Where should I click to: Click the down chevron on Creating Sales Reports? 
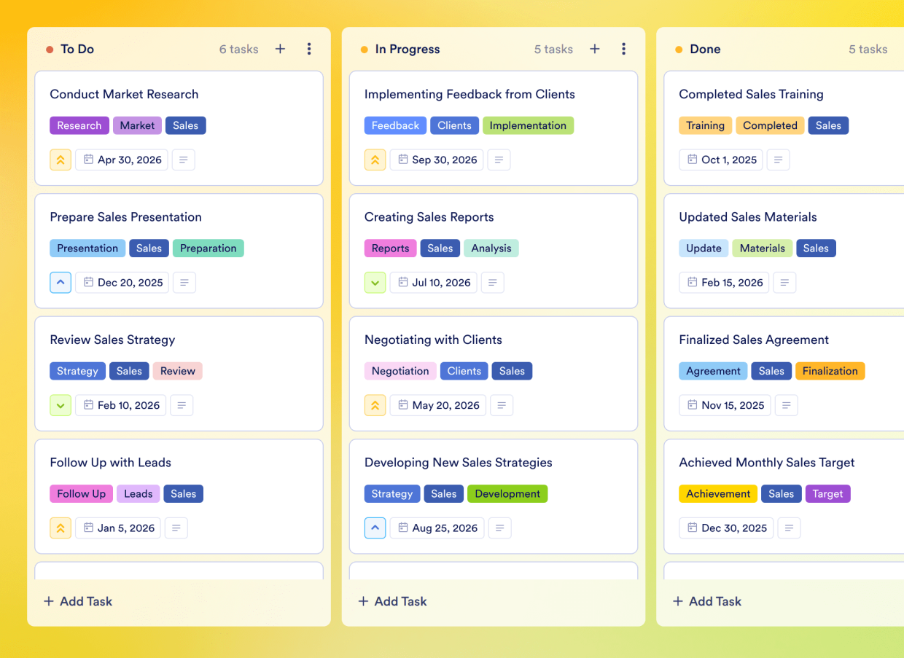[x=375, y=282]
